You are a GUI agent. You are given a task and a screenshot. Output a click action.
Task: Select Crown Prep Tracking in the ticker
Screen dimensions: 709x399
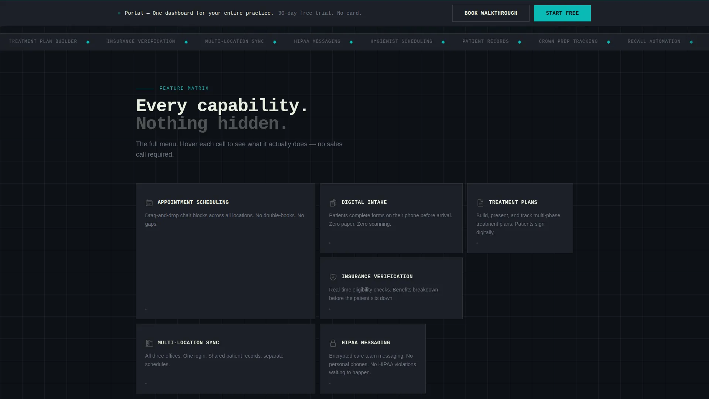point(568,41)
